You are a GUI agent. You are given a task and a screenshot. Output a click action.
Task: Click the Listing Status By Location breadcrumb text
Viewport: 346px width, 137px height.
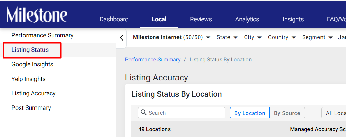pos(221,60)
